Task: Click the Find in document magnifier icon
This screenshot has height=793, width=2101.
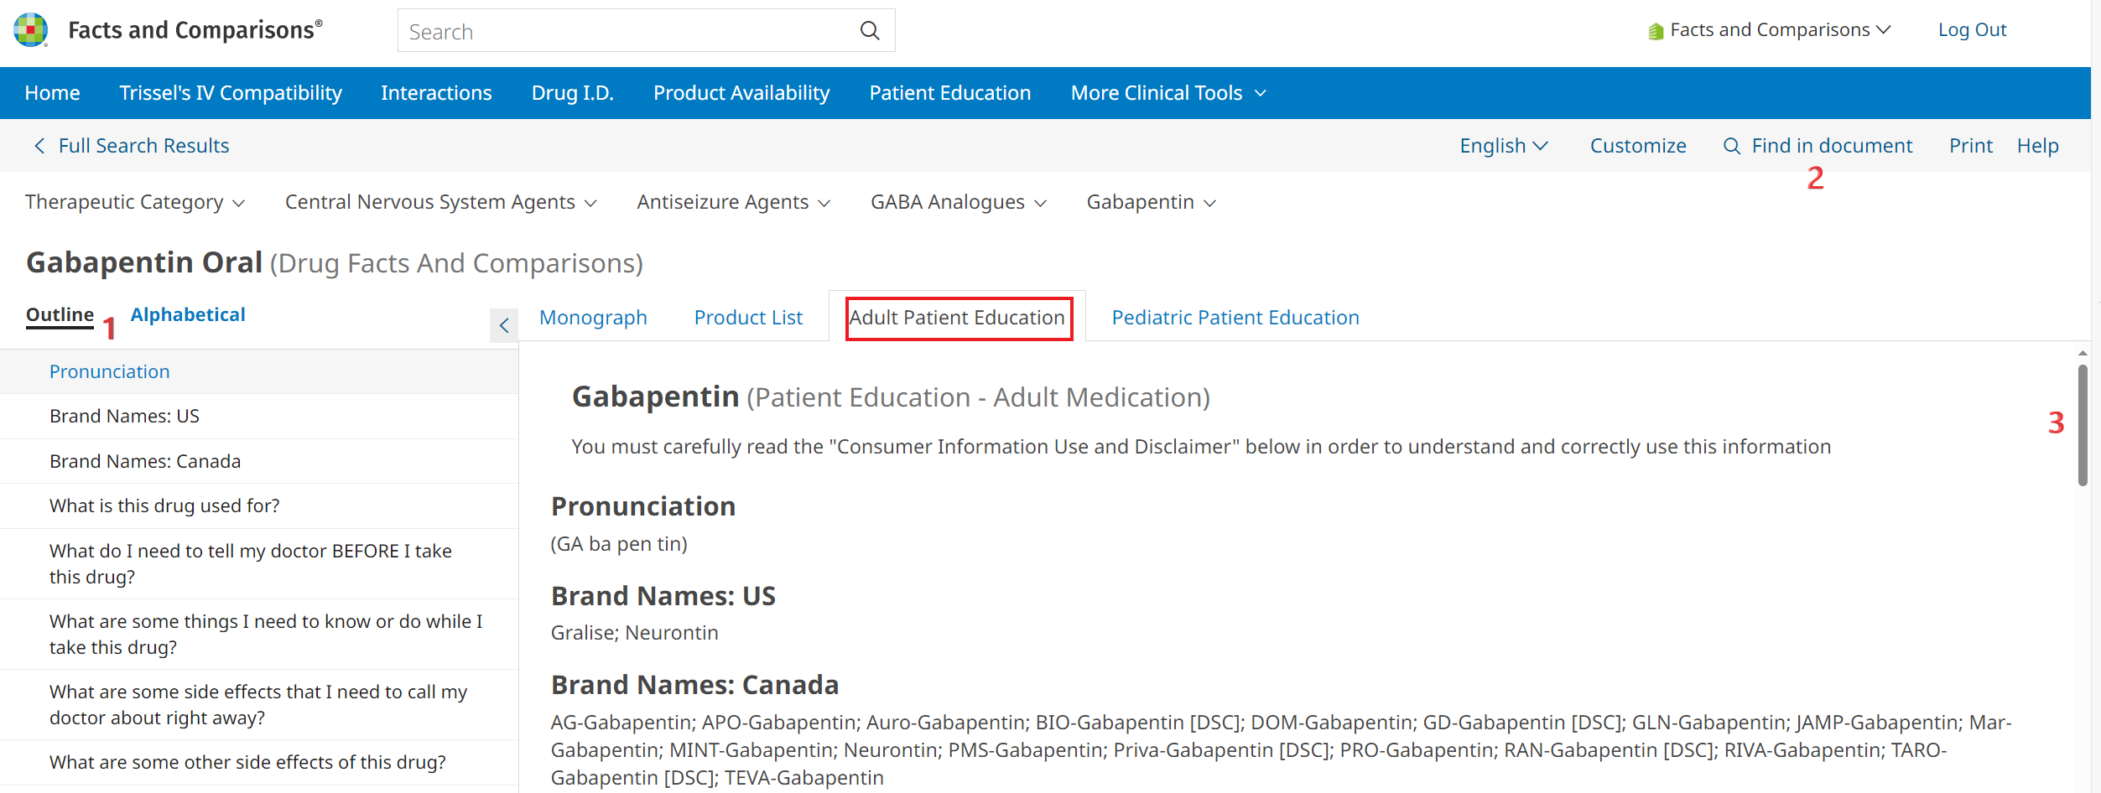Action: click(1731, 146)
